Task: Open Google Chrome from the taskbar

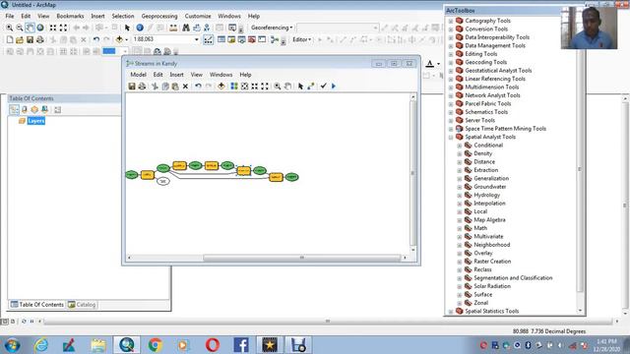Action: point(156,345)
